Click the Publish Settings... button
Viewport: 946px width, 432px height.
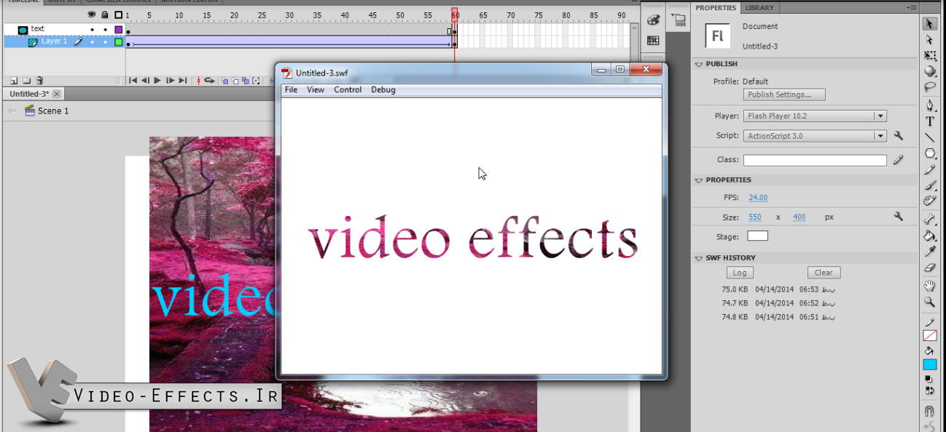tap(784, 95)
